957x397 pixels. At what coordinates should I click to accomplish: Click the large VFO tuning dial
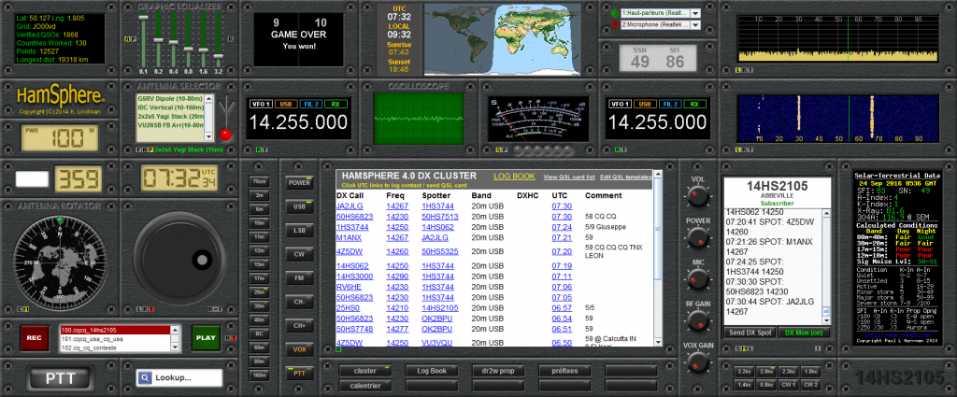click(x=179, y=257)
